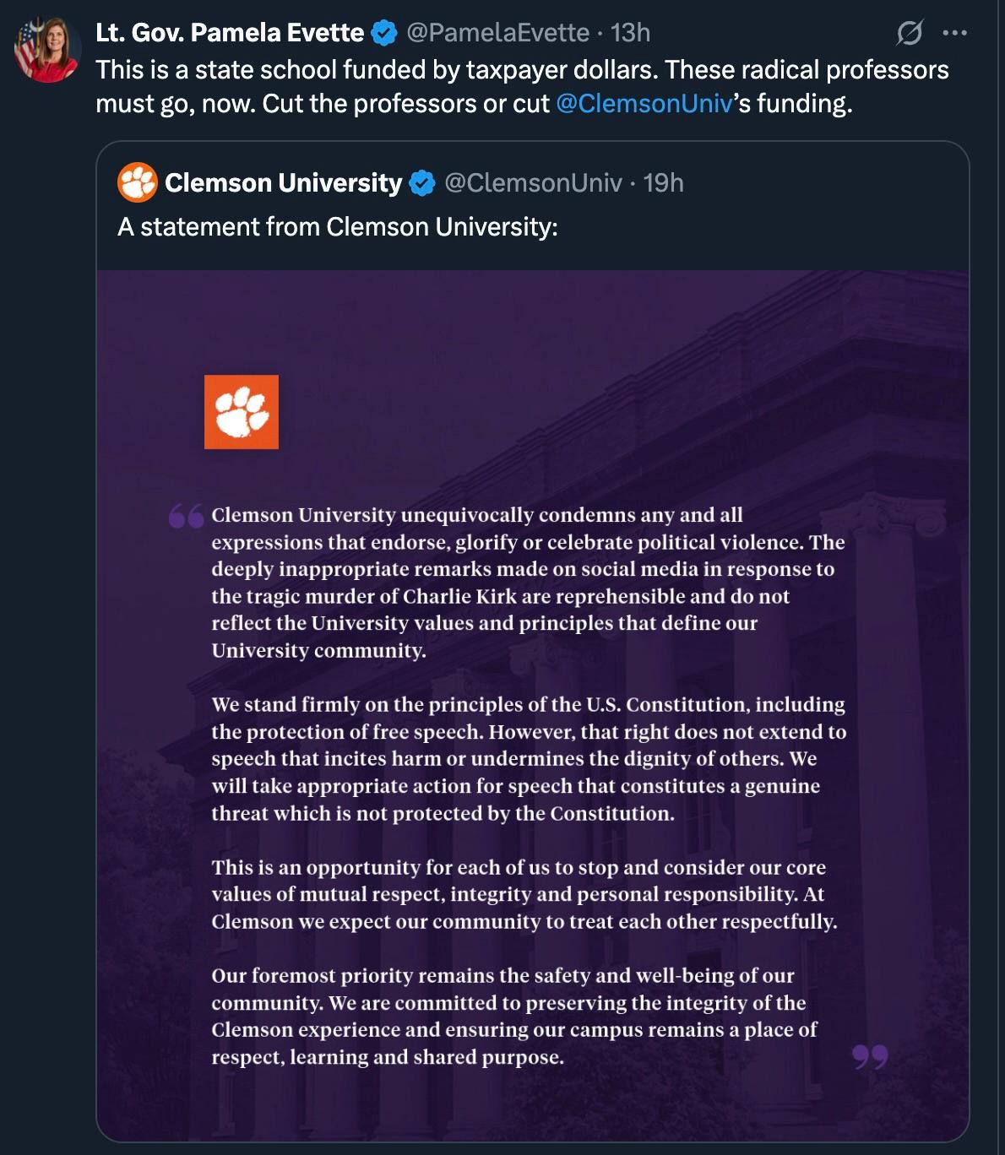The image size is (1005, 1155).
Task: Click Pamela Evette's blue verified badge
Action: point(384,33)
